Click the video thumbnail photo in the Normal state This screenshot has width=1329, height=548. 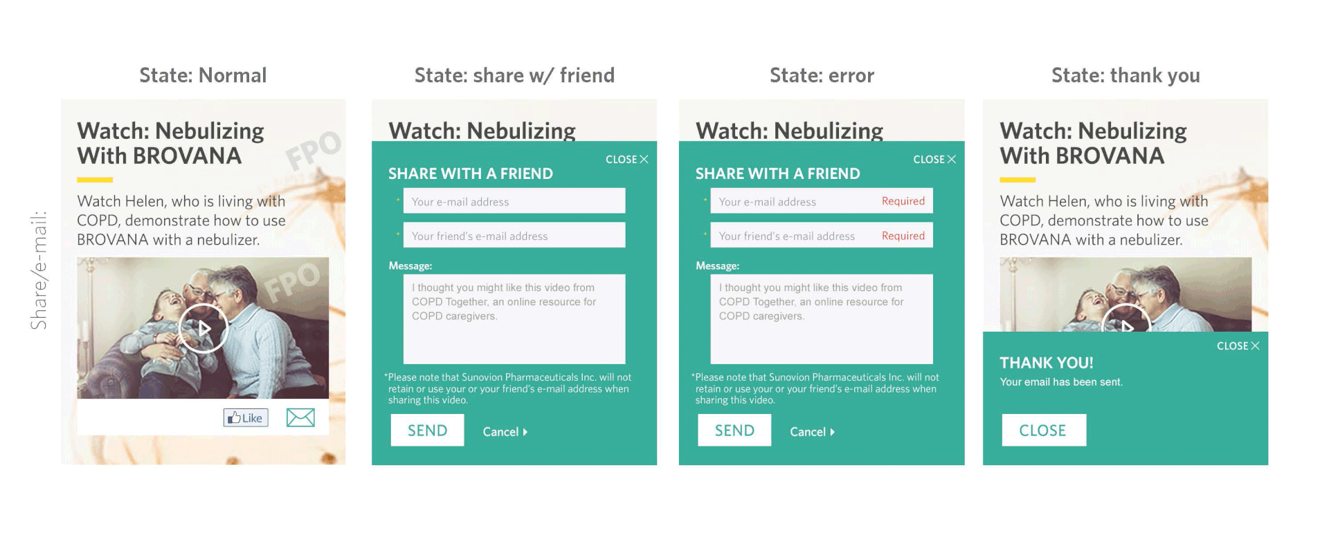click(203, 328)
